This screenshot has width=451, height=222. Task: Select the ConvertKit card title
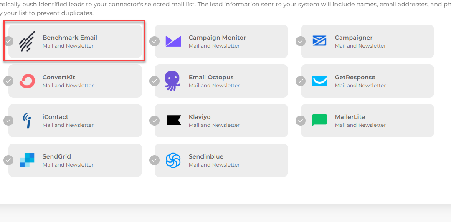tap(59, 77)
